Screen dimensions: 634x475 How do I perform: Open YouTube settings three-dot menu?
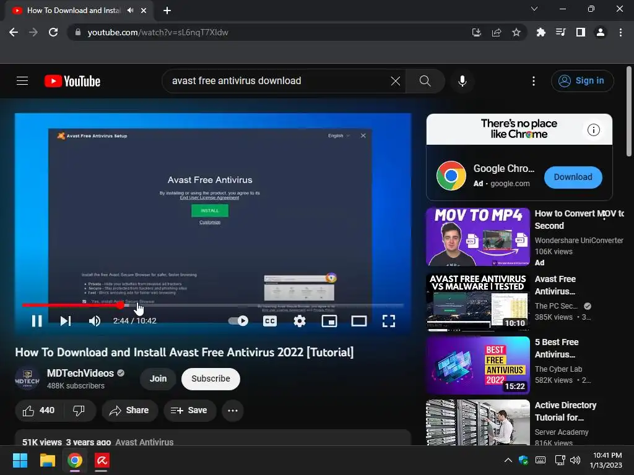(534, 81)
